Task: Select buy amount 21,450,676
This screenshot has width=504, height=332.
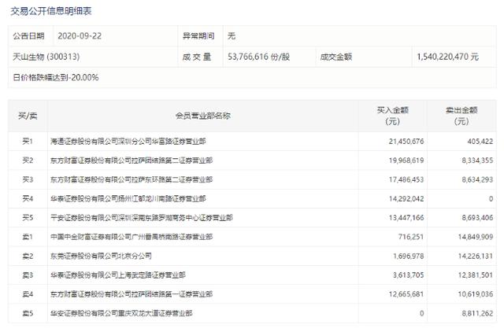Action: tap(406, 142)
